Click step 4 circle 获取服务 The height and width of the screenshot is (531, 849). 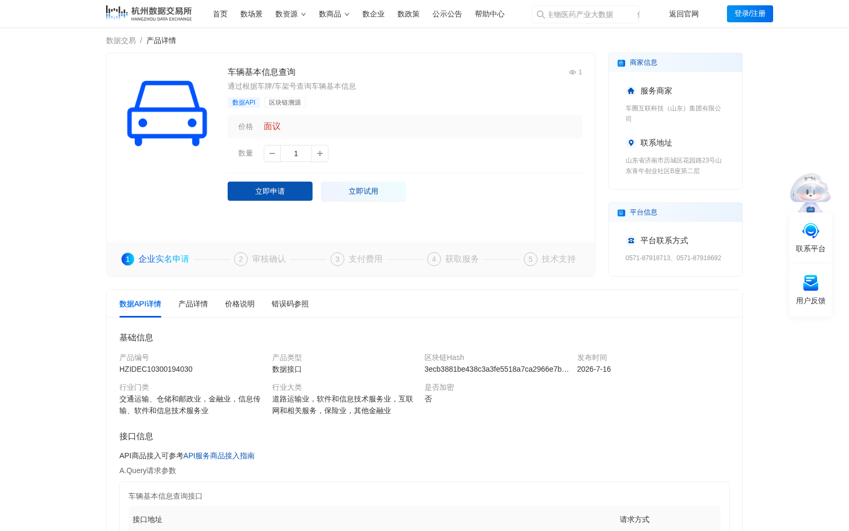[x=434, y=259]
